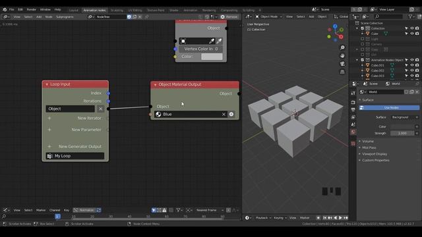Click the Vertex Color In field
The image size is (422, 237).
[200, 49]
